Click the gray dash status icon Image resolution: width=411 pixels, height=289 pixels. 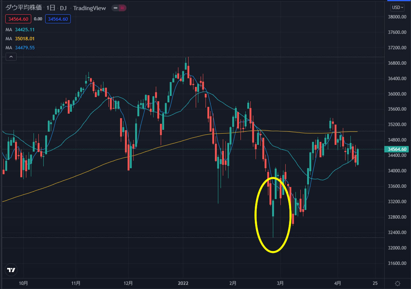pyautogui.click(x=116, y=8)
